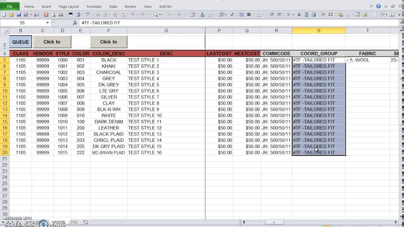Click the full screen expand icon
The width and height of the screenshot is (404, 227).
point(323,15)
